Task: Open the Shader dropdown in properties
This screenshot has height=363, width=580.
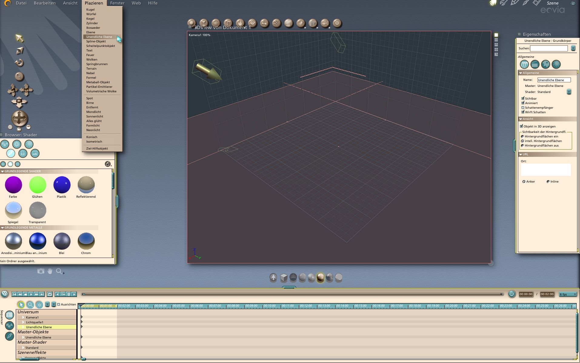Action: pos(569,92)
